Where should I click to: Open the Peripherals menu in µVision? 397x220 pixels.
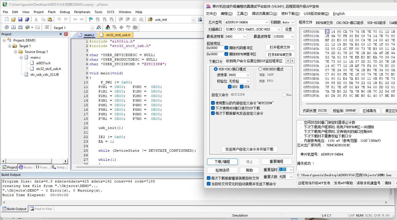(x=82, y=12)
